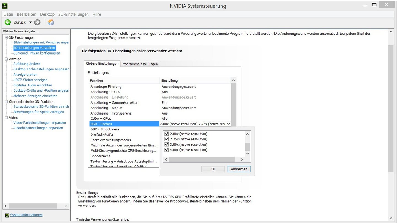Open the Desktop menu
The width and height of the screenshot is (397, 223).
tap(47, 14)
